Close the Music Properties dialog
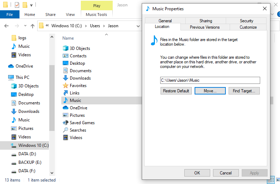This screenshot has width=280, height=184. pyautogui.click(x=265, y=8)
